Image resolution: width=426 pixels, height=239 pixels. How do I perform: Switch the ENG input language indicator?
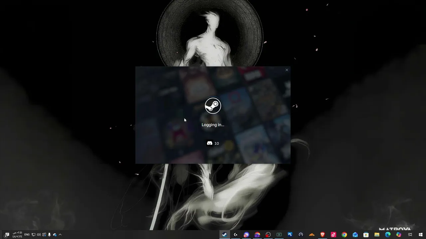coord(27,235)
